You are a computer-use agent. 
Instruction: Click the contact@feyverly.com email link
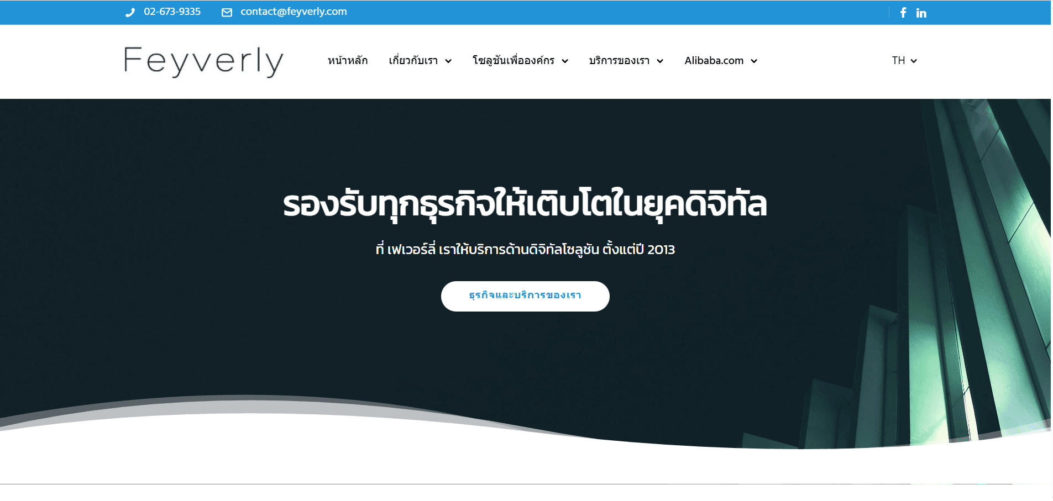pyautogui.click(x=293, y=11)
